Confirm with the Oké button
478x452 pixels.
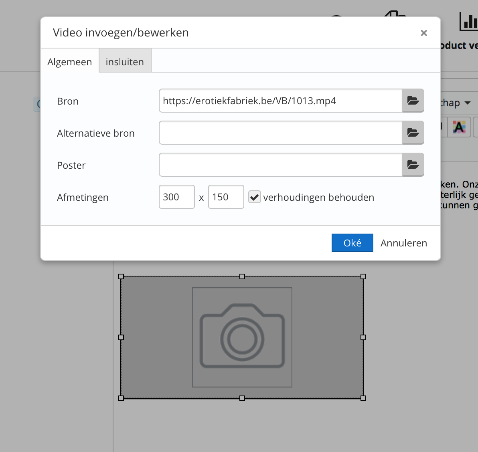pos(352,243)
